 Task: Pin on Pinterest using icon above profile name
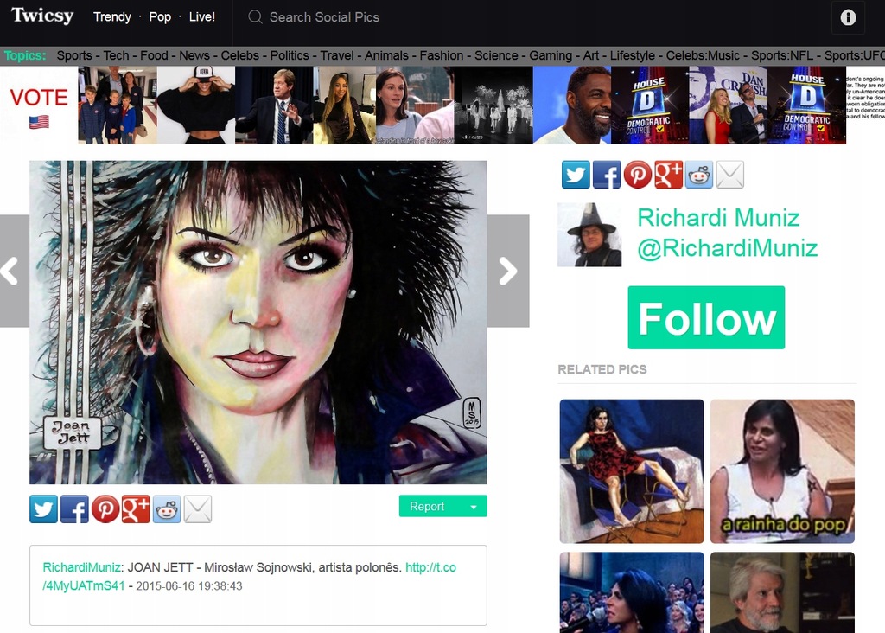coord(638,175)
